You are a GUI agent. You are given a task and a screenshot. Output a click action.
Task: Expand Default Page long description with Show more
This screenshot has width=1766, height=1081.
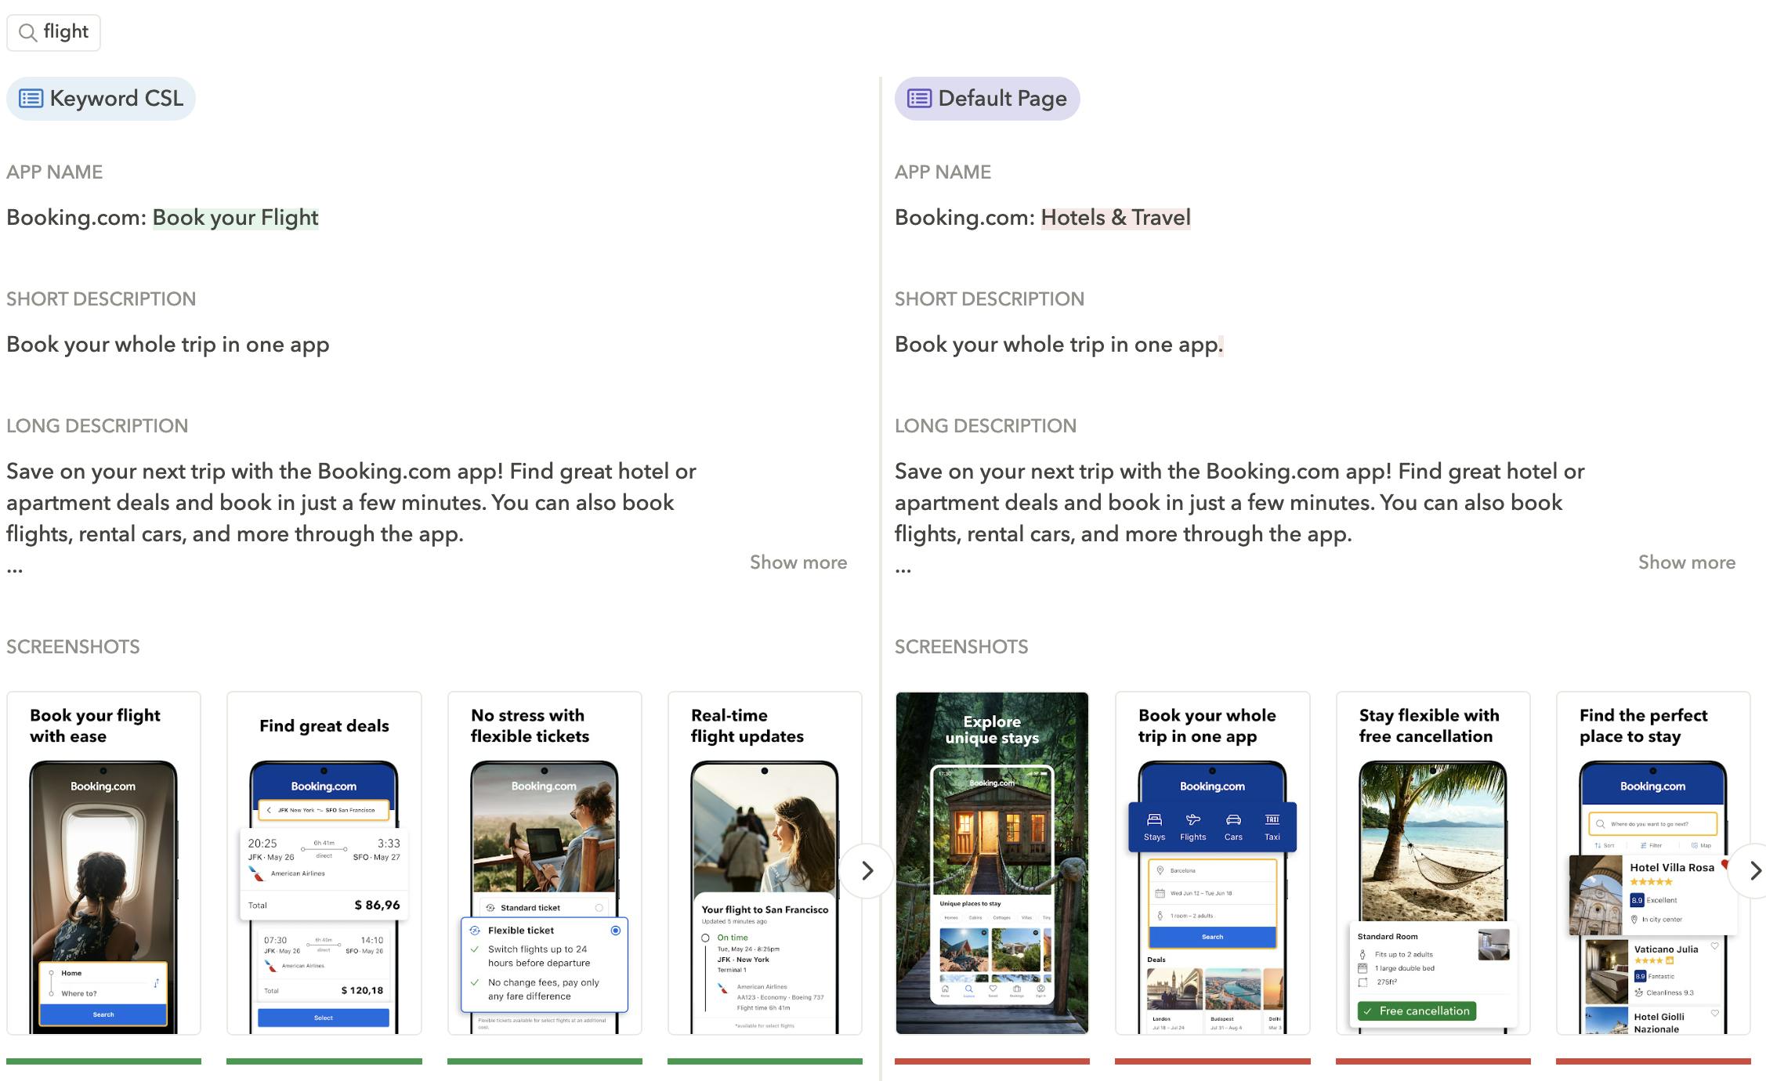click(x=1686, y=562)
